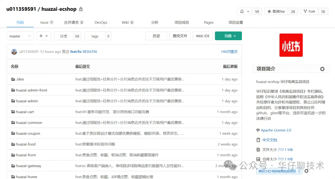Click the 小红书 red project logo

[291, 45]
